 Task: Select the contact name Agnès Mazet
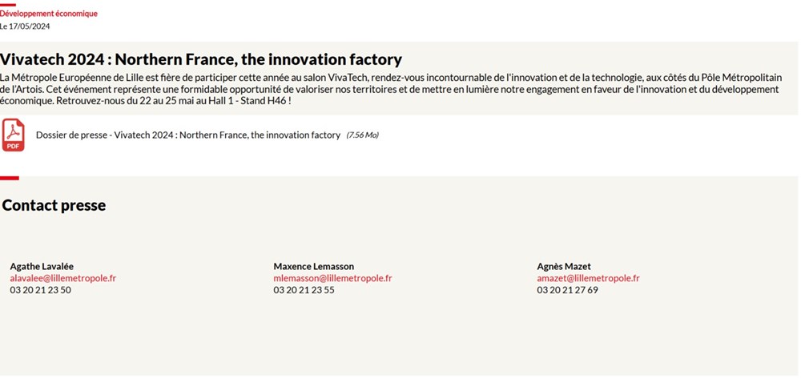tap(564, 267)
